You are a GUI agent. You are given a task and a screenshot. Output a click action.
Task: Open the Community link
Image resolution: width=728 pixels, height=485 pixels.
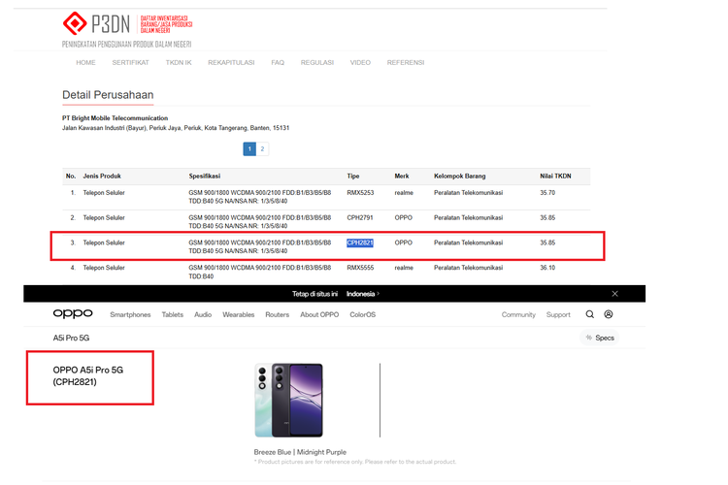click(x=518, y=314)
